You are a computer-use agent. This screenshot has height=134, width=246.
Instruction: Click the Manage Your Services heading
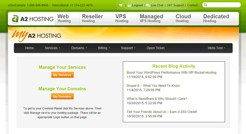(x=62, y=67)
